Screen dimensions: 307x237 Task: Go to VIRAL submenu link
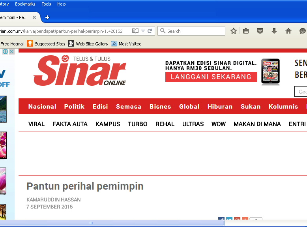(x=36, y=124)
